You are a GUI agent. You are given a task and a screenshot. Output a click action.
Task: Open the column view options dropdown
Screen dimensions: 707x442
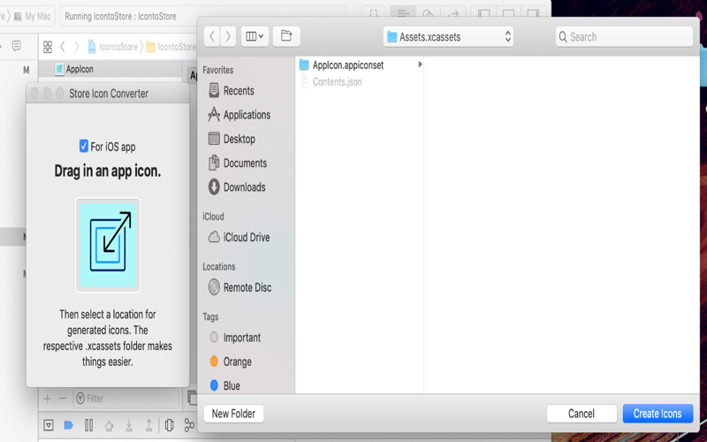click(255, 36)
